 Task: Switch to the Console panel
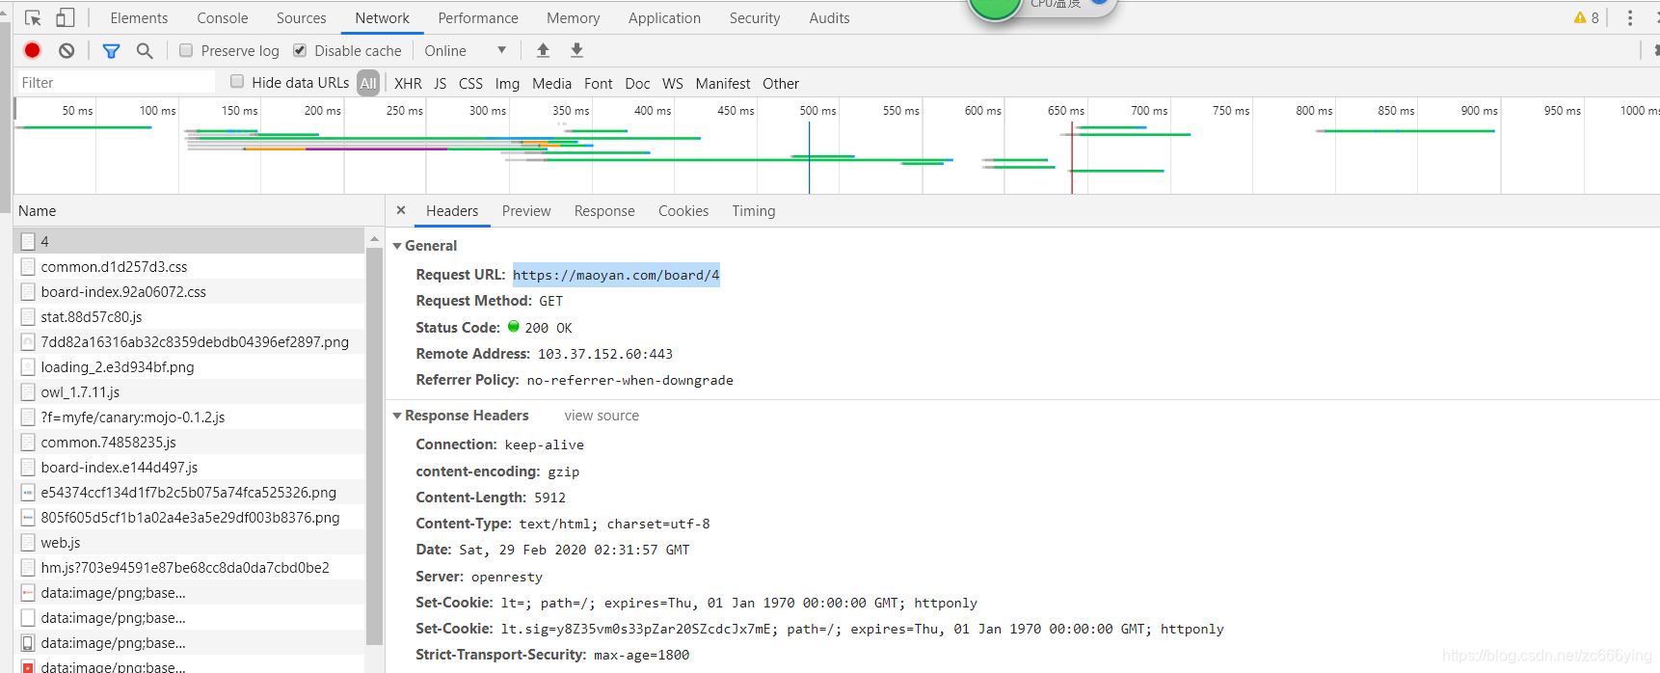(x=223, y=17)
